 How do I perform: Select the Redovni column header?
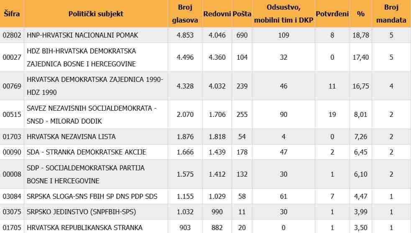[217, 14]
